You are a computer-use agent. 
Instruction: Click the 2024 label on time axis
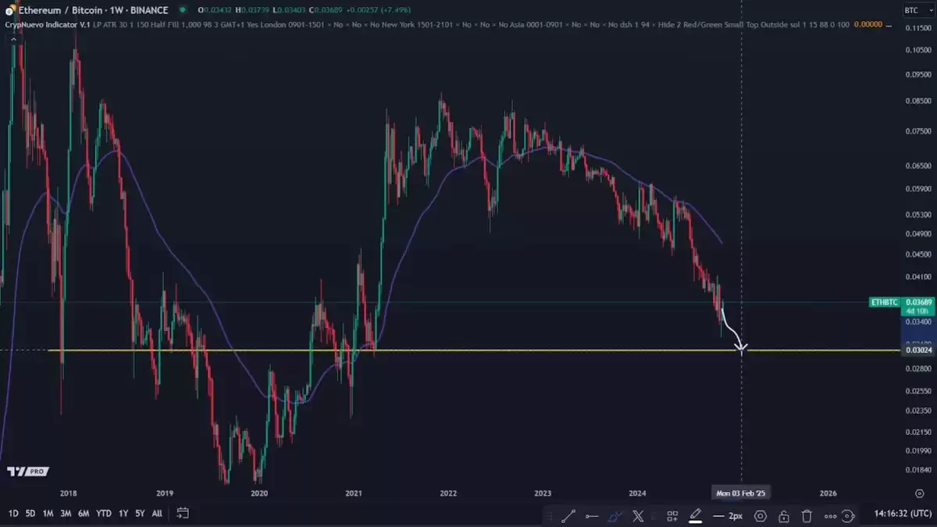(638, 493)
